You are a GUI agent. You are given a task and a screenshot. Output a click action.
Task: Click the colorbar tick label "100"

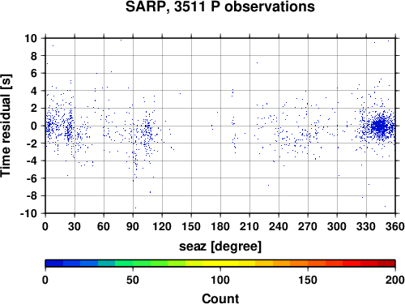[220, 280]
